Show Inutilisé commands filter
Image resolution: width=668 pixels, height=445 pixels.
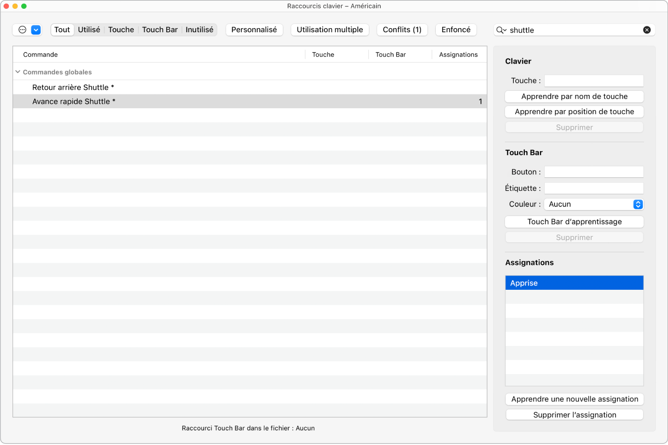click(199, 30)
